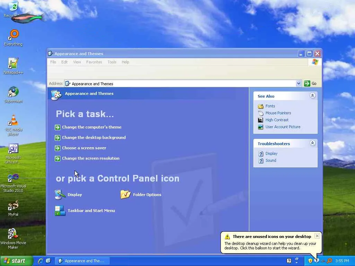
Task: Click the help question mark taskbar icon
Action: [289, 261]
